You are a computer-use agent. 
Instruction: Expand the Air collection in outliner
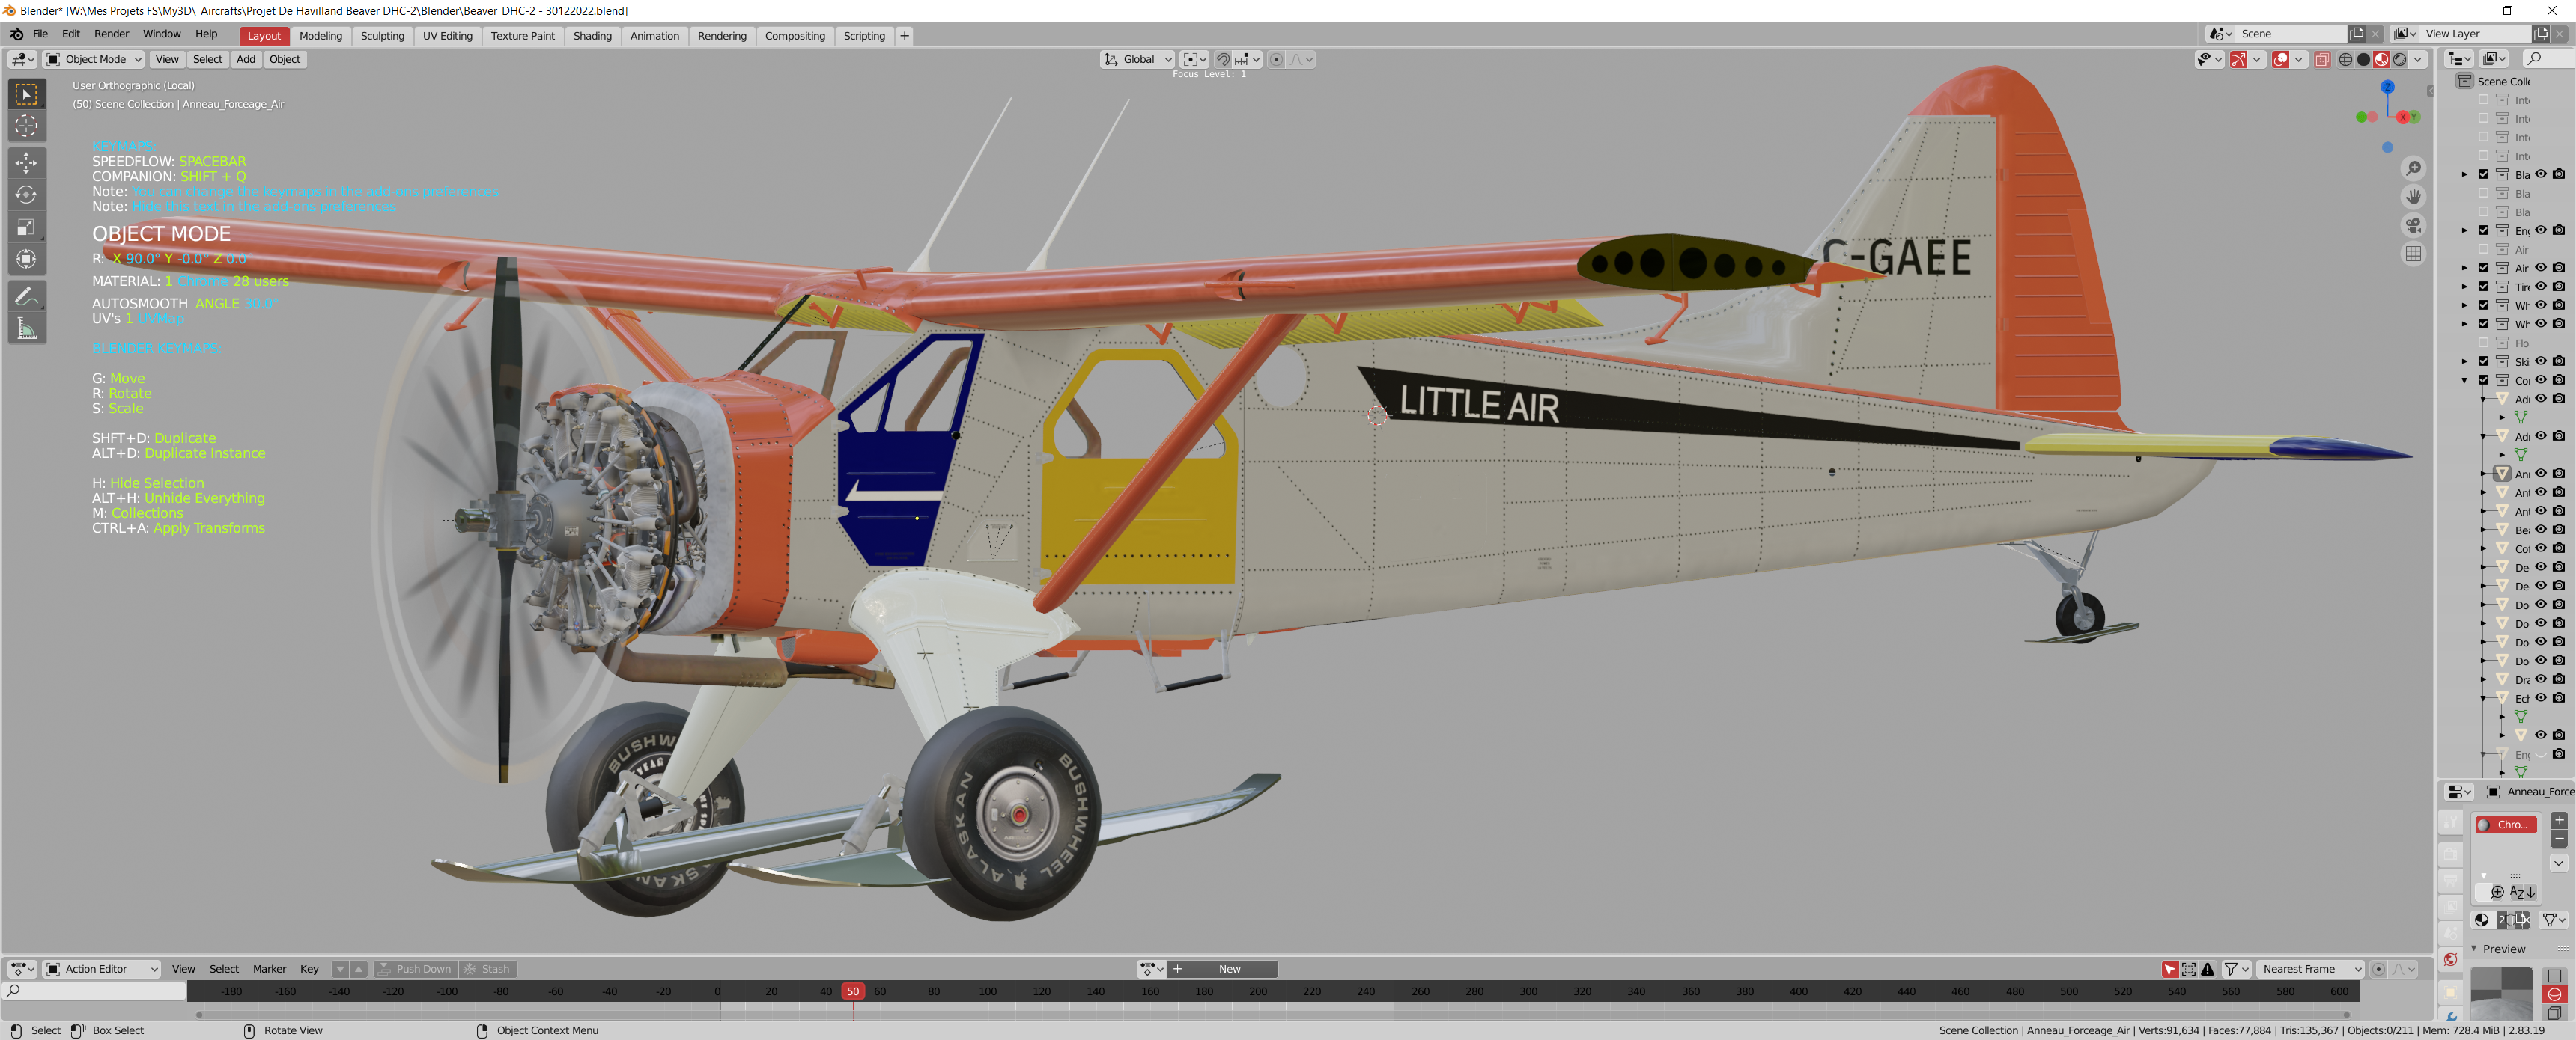[2465, 268]
